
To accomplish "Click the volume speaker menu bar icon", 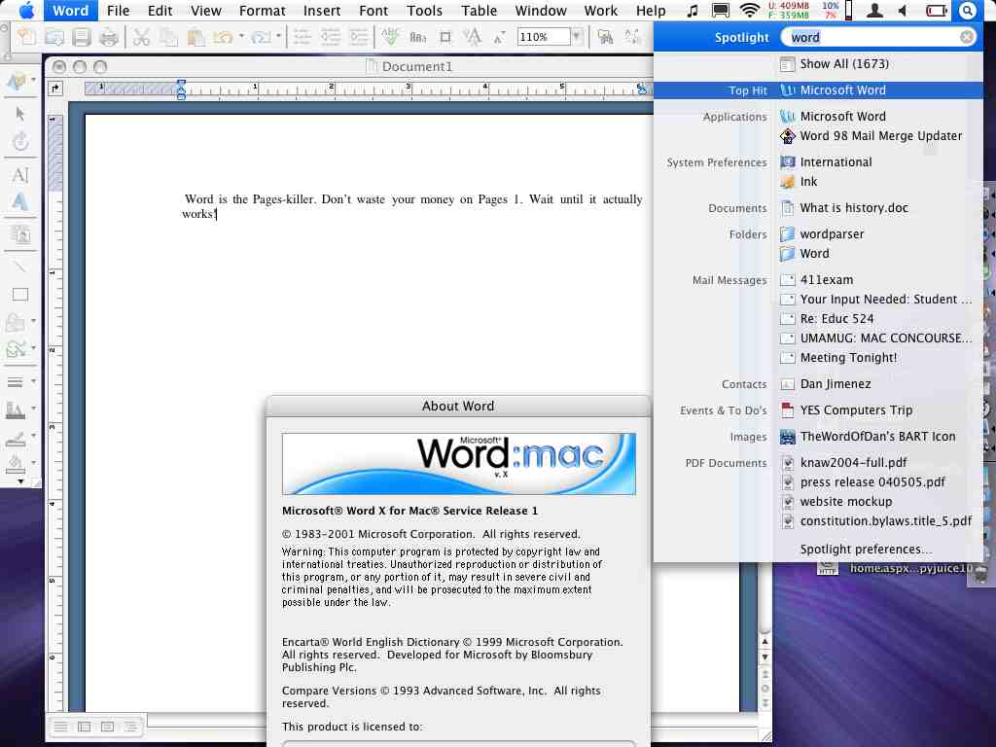I will [904, 10].
